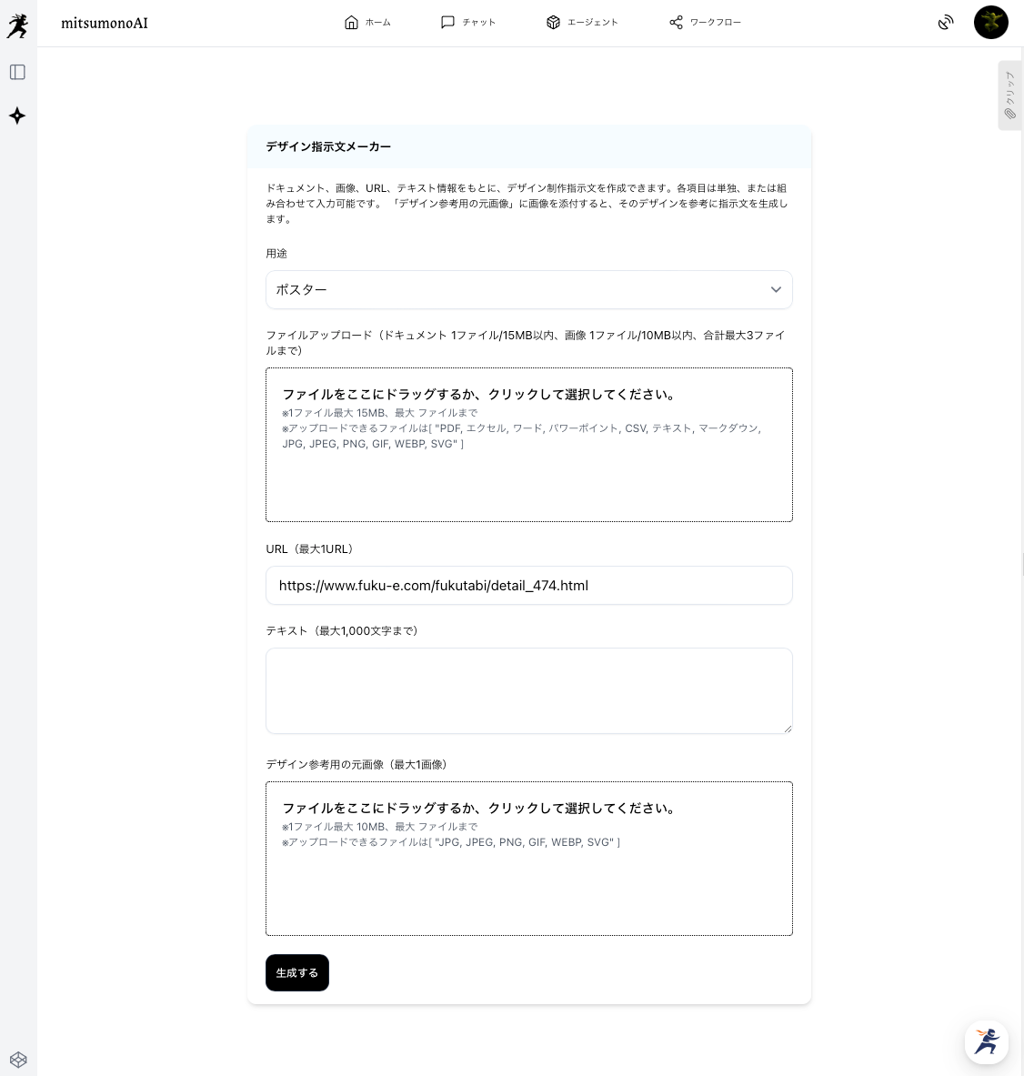Open the floating ninja assistant button
The image size is (1024, 1076).
987,1041
